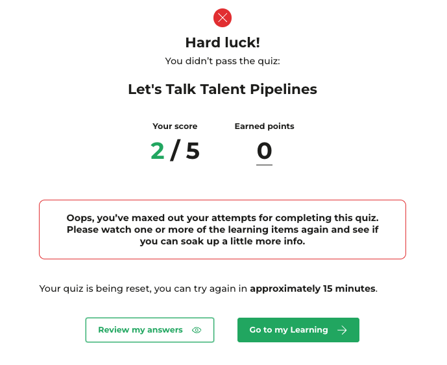
Task: Click the eye icon beside Review my answers
Action: tap(197, 330)
